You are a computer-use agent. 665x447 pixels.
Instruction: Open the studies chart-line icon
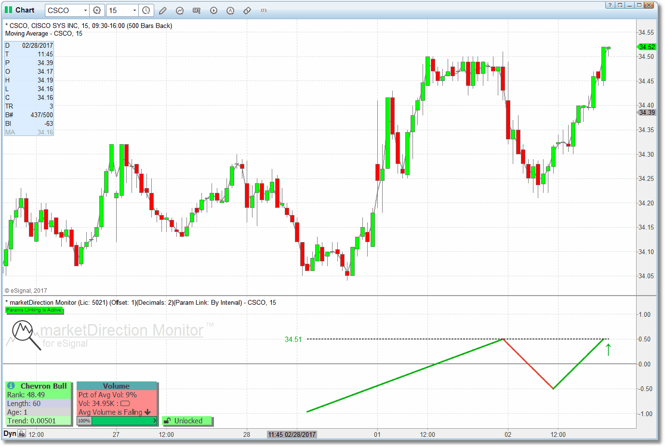pyautogui.click(x=180, y=10)
